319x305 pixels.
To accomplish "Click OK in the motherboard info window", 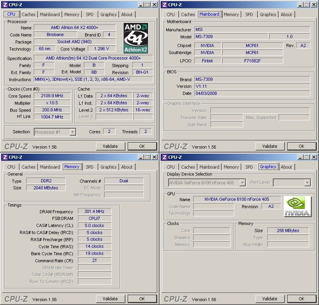I will (301, 146).
